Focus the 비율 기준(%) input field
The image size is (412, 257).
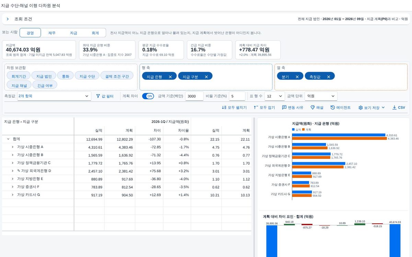click(237, 96)
